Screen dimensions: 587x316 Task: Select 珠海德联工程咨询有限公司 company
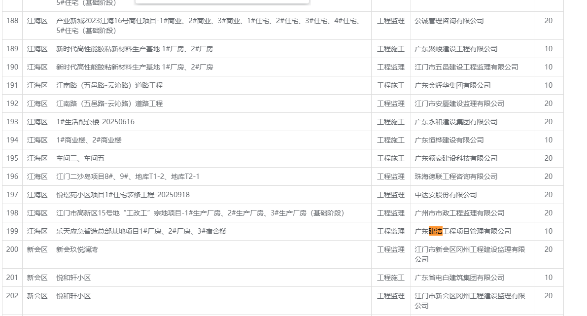(x=456, y=176)
